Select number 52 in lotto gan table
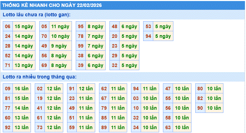This screenshot has height=133, width=246. pyautogui.click(x=8, y=56)
